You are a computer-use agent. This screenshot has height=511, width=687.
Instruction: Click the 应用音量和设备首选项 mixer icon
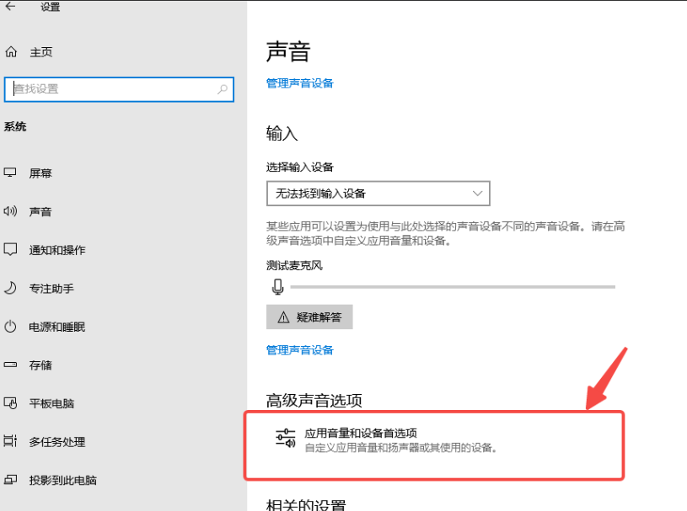285,439
